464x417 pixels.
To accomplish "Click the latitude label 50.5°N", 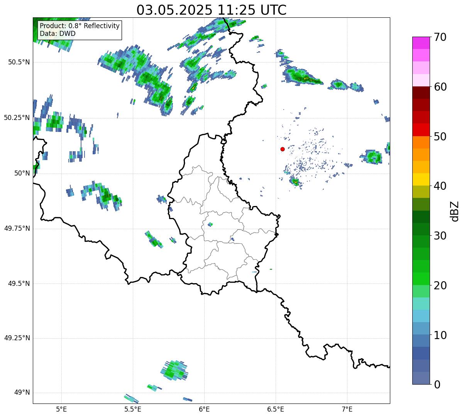I will [19, 62].
